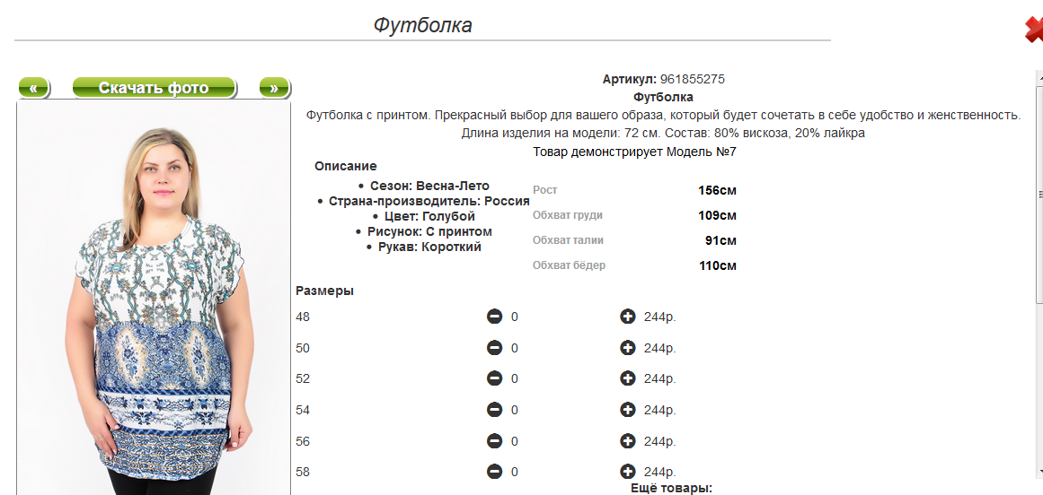Decrease quantity for size 50
This screenshot has height=495, width=1043.
494,348
